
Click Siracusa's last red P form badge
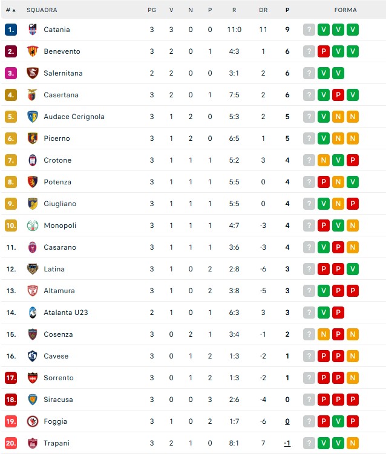(x=352, y=400)
